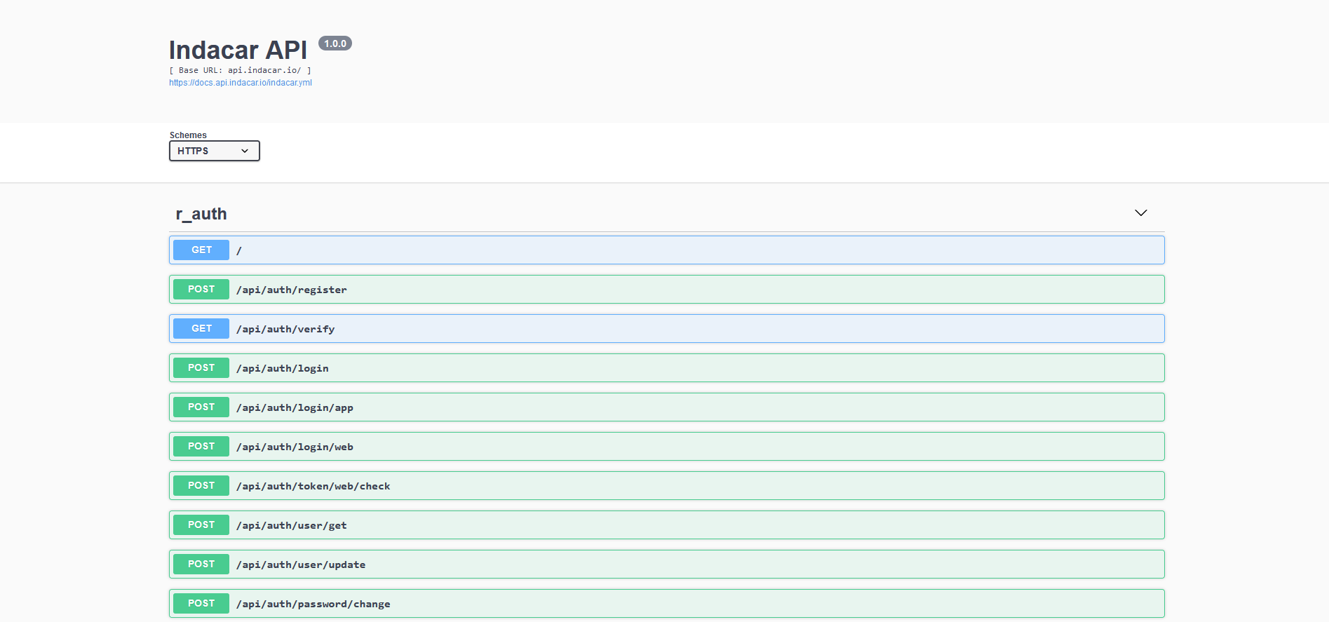1329x622 pixels.
Task: Click the Schemes label
Action: click(188, 135)
